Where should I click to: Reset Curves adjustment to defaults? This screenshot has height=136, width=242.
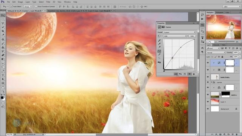185,74
